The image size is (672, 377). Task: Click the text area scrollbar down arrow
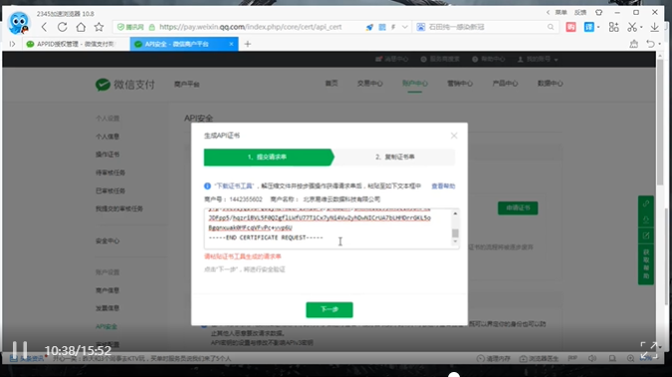pos(455,242)
